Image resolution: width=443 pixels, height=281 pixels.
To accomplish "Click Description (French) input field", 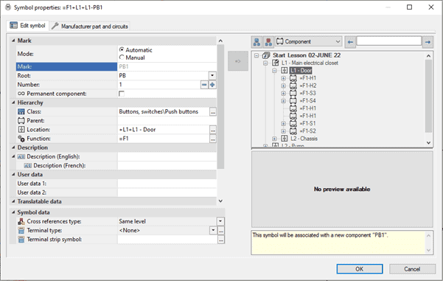I will (167, 166).
